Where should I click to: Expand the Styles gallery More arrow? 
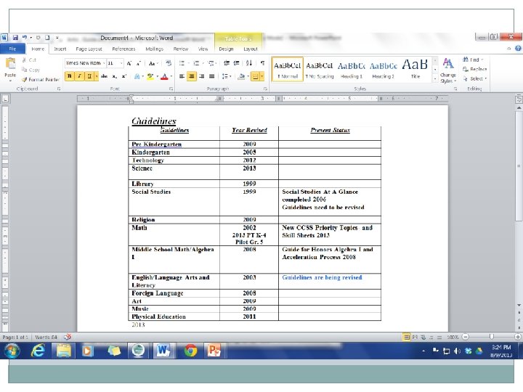point(435,79)
